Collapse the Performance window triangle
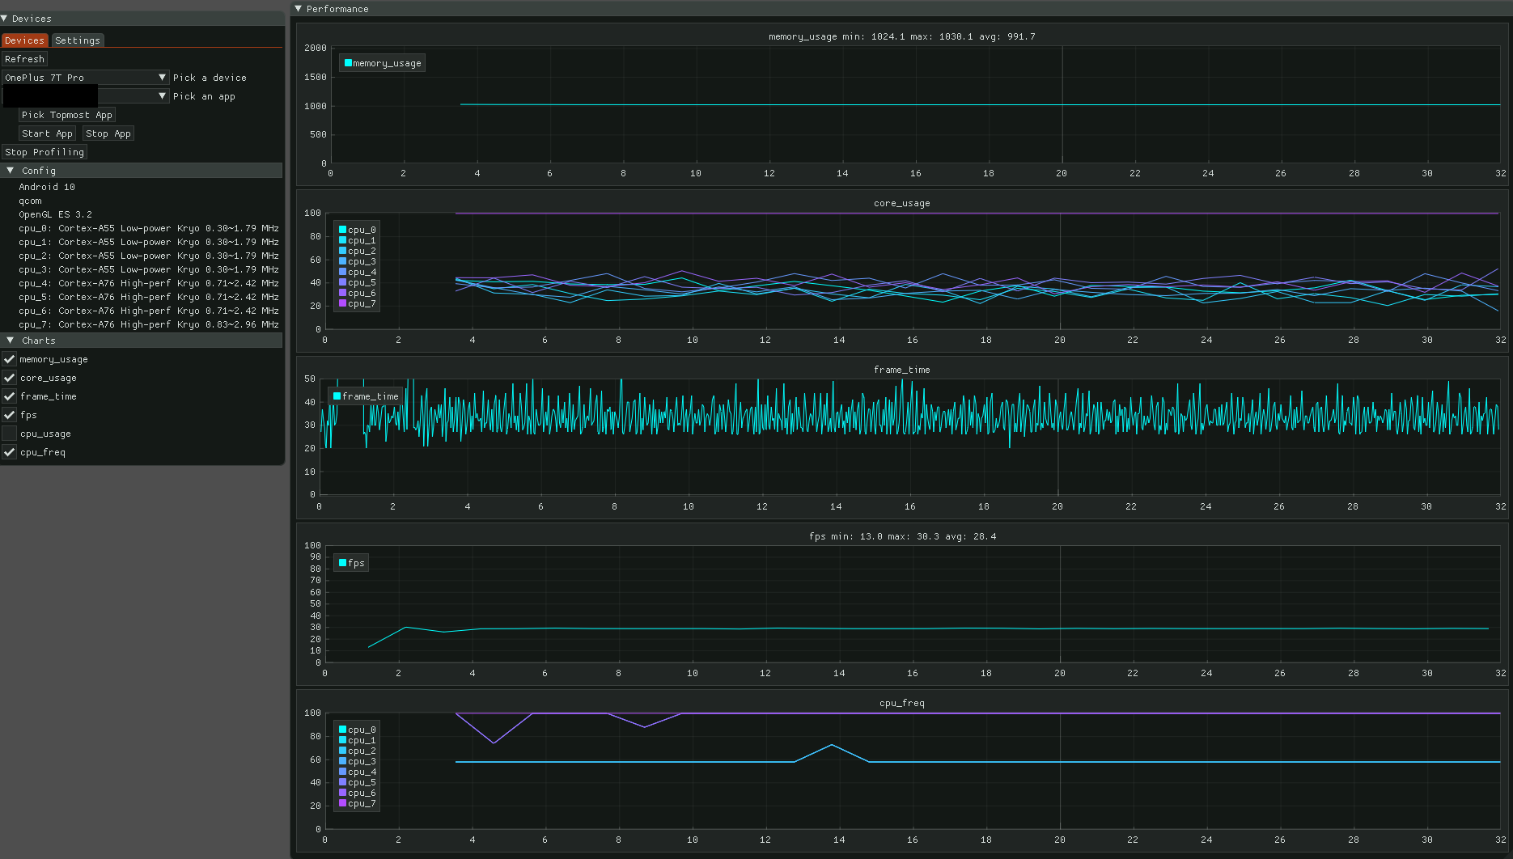1513x859 pixels. [298, 8]
